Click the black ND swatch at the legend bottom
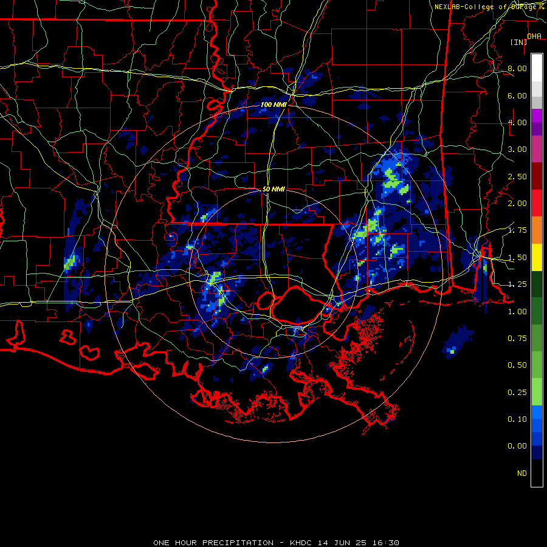This screenshot has width=547, height=547. 537,473
